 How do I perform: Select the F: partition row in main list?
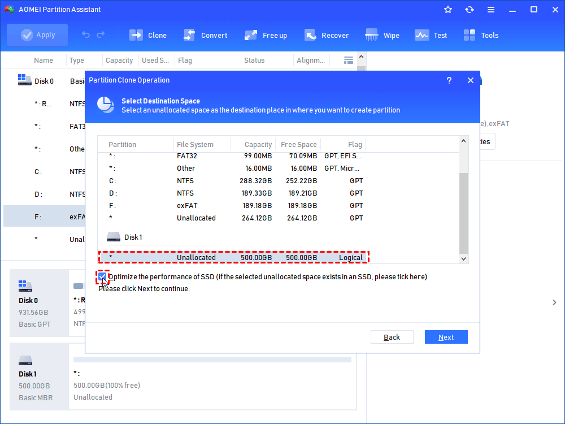pos(44,217)
